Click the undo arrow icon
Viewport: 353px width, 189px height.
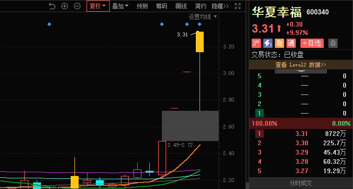click(x=52, y=6)
